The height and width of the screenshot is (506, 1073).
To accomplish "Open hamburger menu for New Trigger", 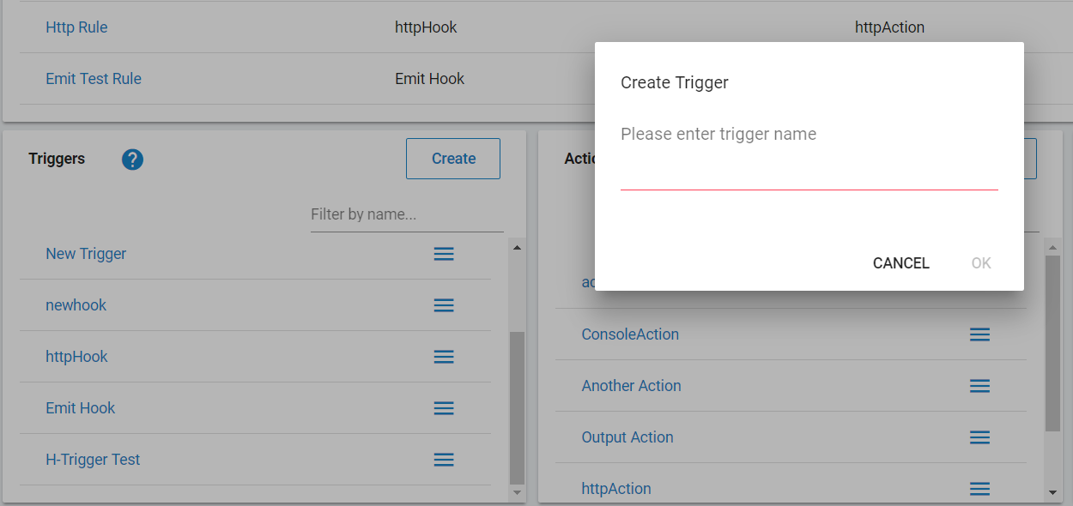I will pos(444,254).
